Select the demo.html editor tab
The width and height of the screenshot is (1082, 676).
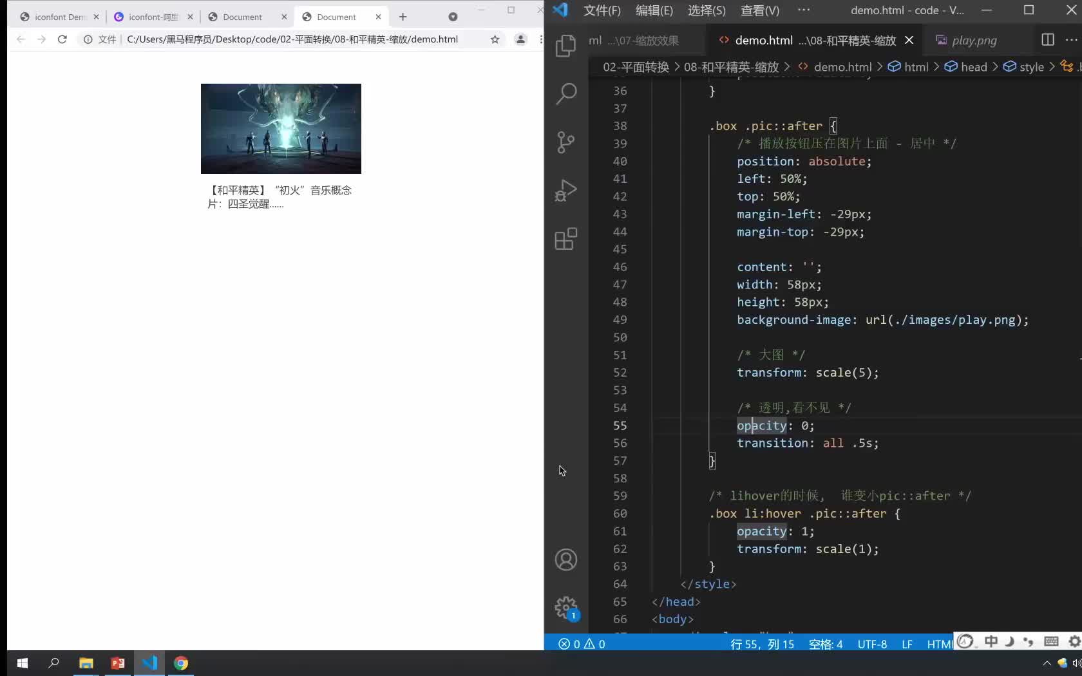pyautogui.click(x=815, y=40)
